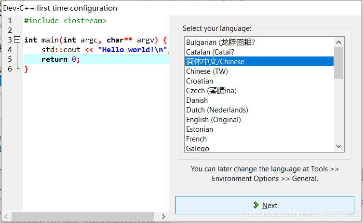Select English (Original) language

pyautogui.click(x=259, y=120)
